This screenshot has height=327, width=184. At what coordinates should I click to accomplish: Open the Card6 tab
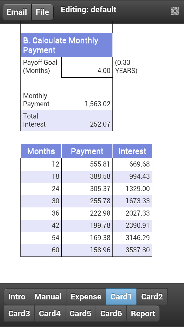click(111, 313)
